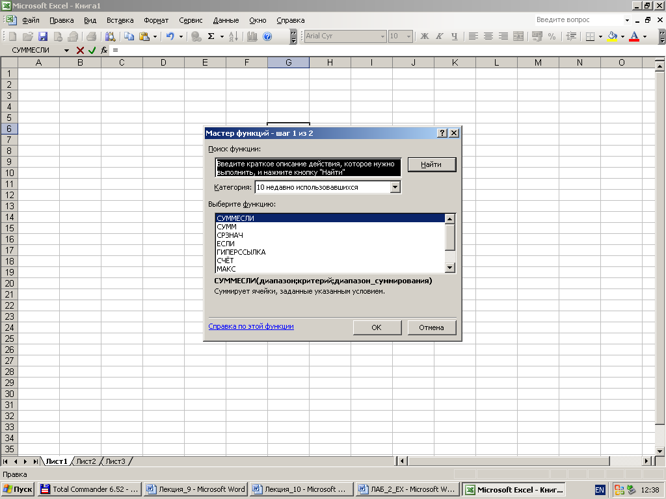666x499 pixels.
Task: Switch to the Лист2 sheet tab
Action: (87, 461)
